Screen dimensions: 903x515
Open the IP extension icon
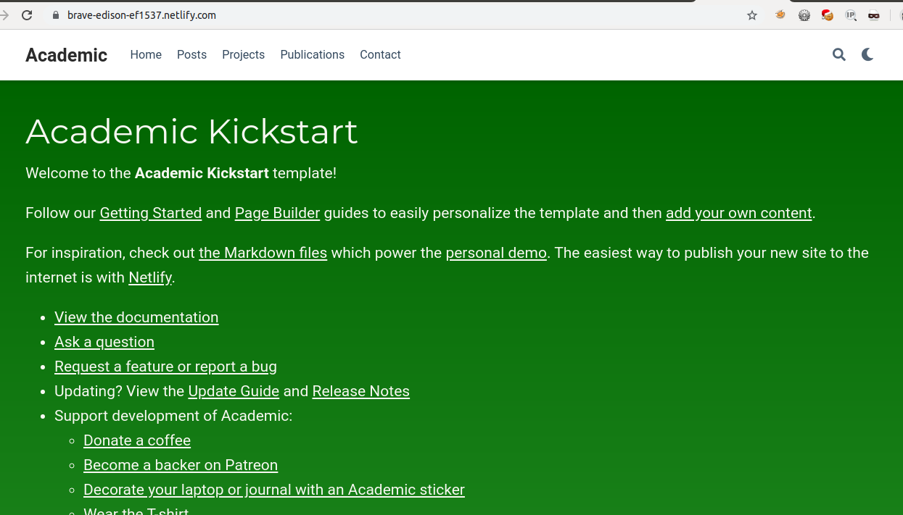click(851, 15)
